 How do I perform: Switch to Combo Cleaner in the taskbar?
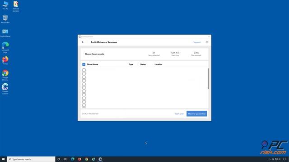click(x=100, y=159)
